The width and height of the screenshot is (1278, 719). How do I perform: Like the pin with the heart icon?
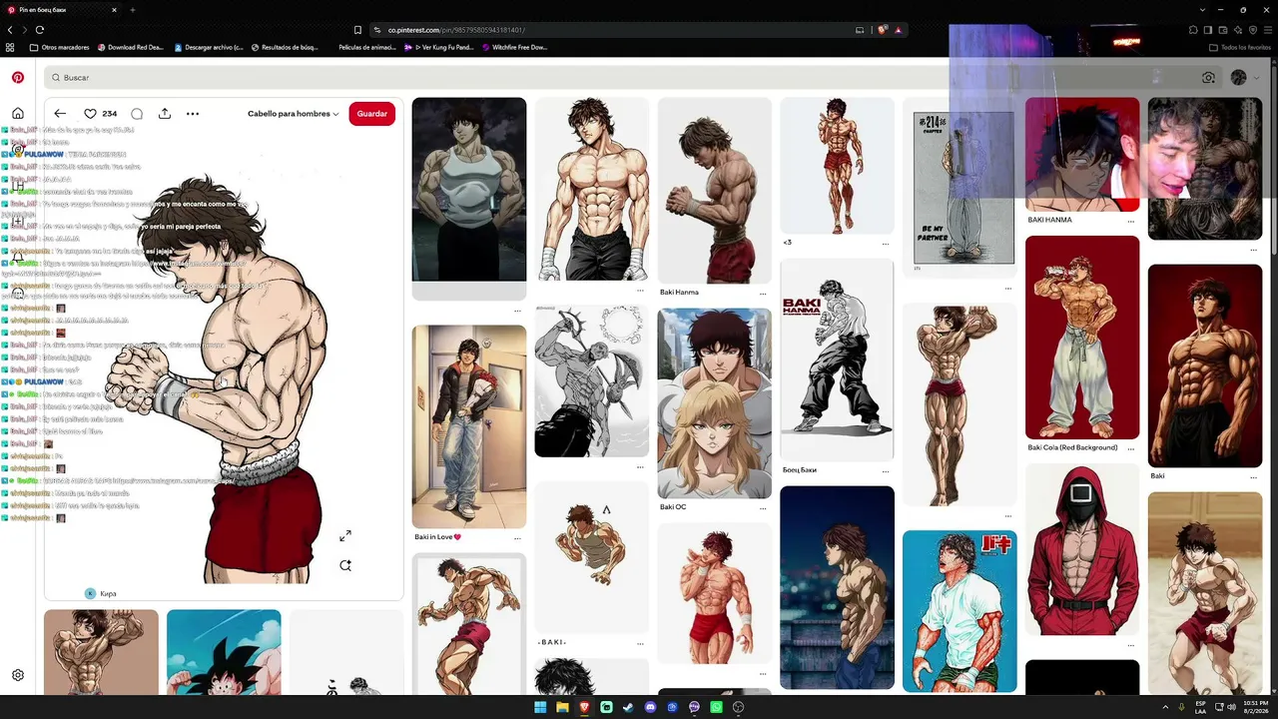(x=90, y=114)
